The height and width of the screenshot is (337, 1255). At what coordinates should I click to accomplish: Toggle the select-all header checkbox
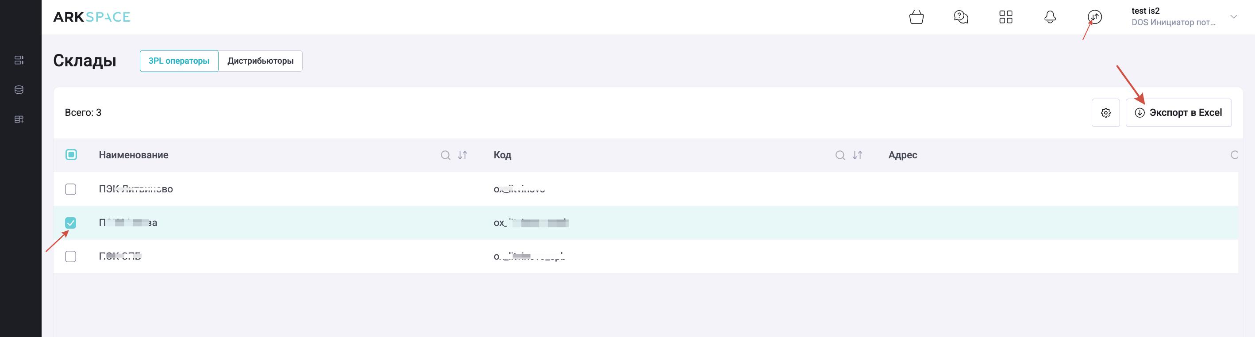(71, 155)
